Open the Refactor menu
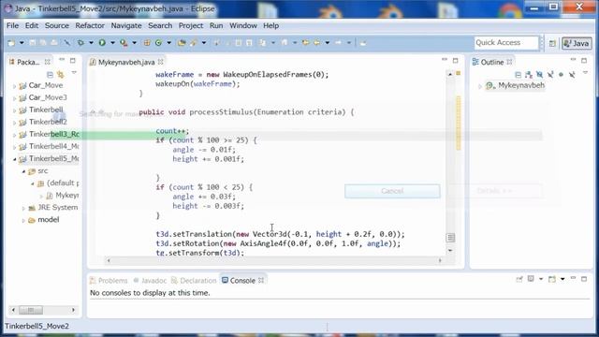This screenshot has width=599, height=337. [x=90, y=25]
